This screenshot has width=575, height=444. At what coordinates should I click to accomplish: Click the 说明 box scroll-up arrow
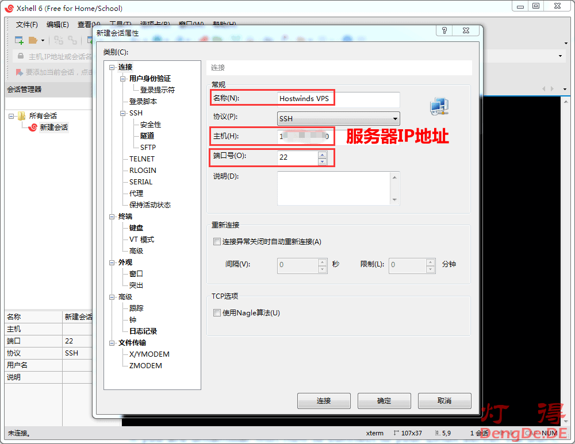coord(394,177)
